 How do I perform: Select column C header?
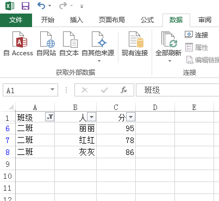(x=116, y=107)
